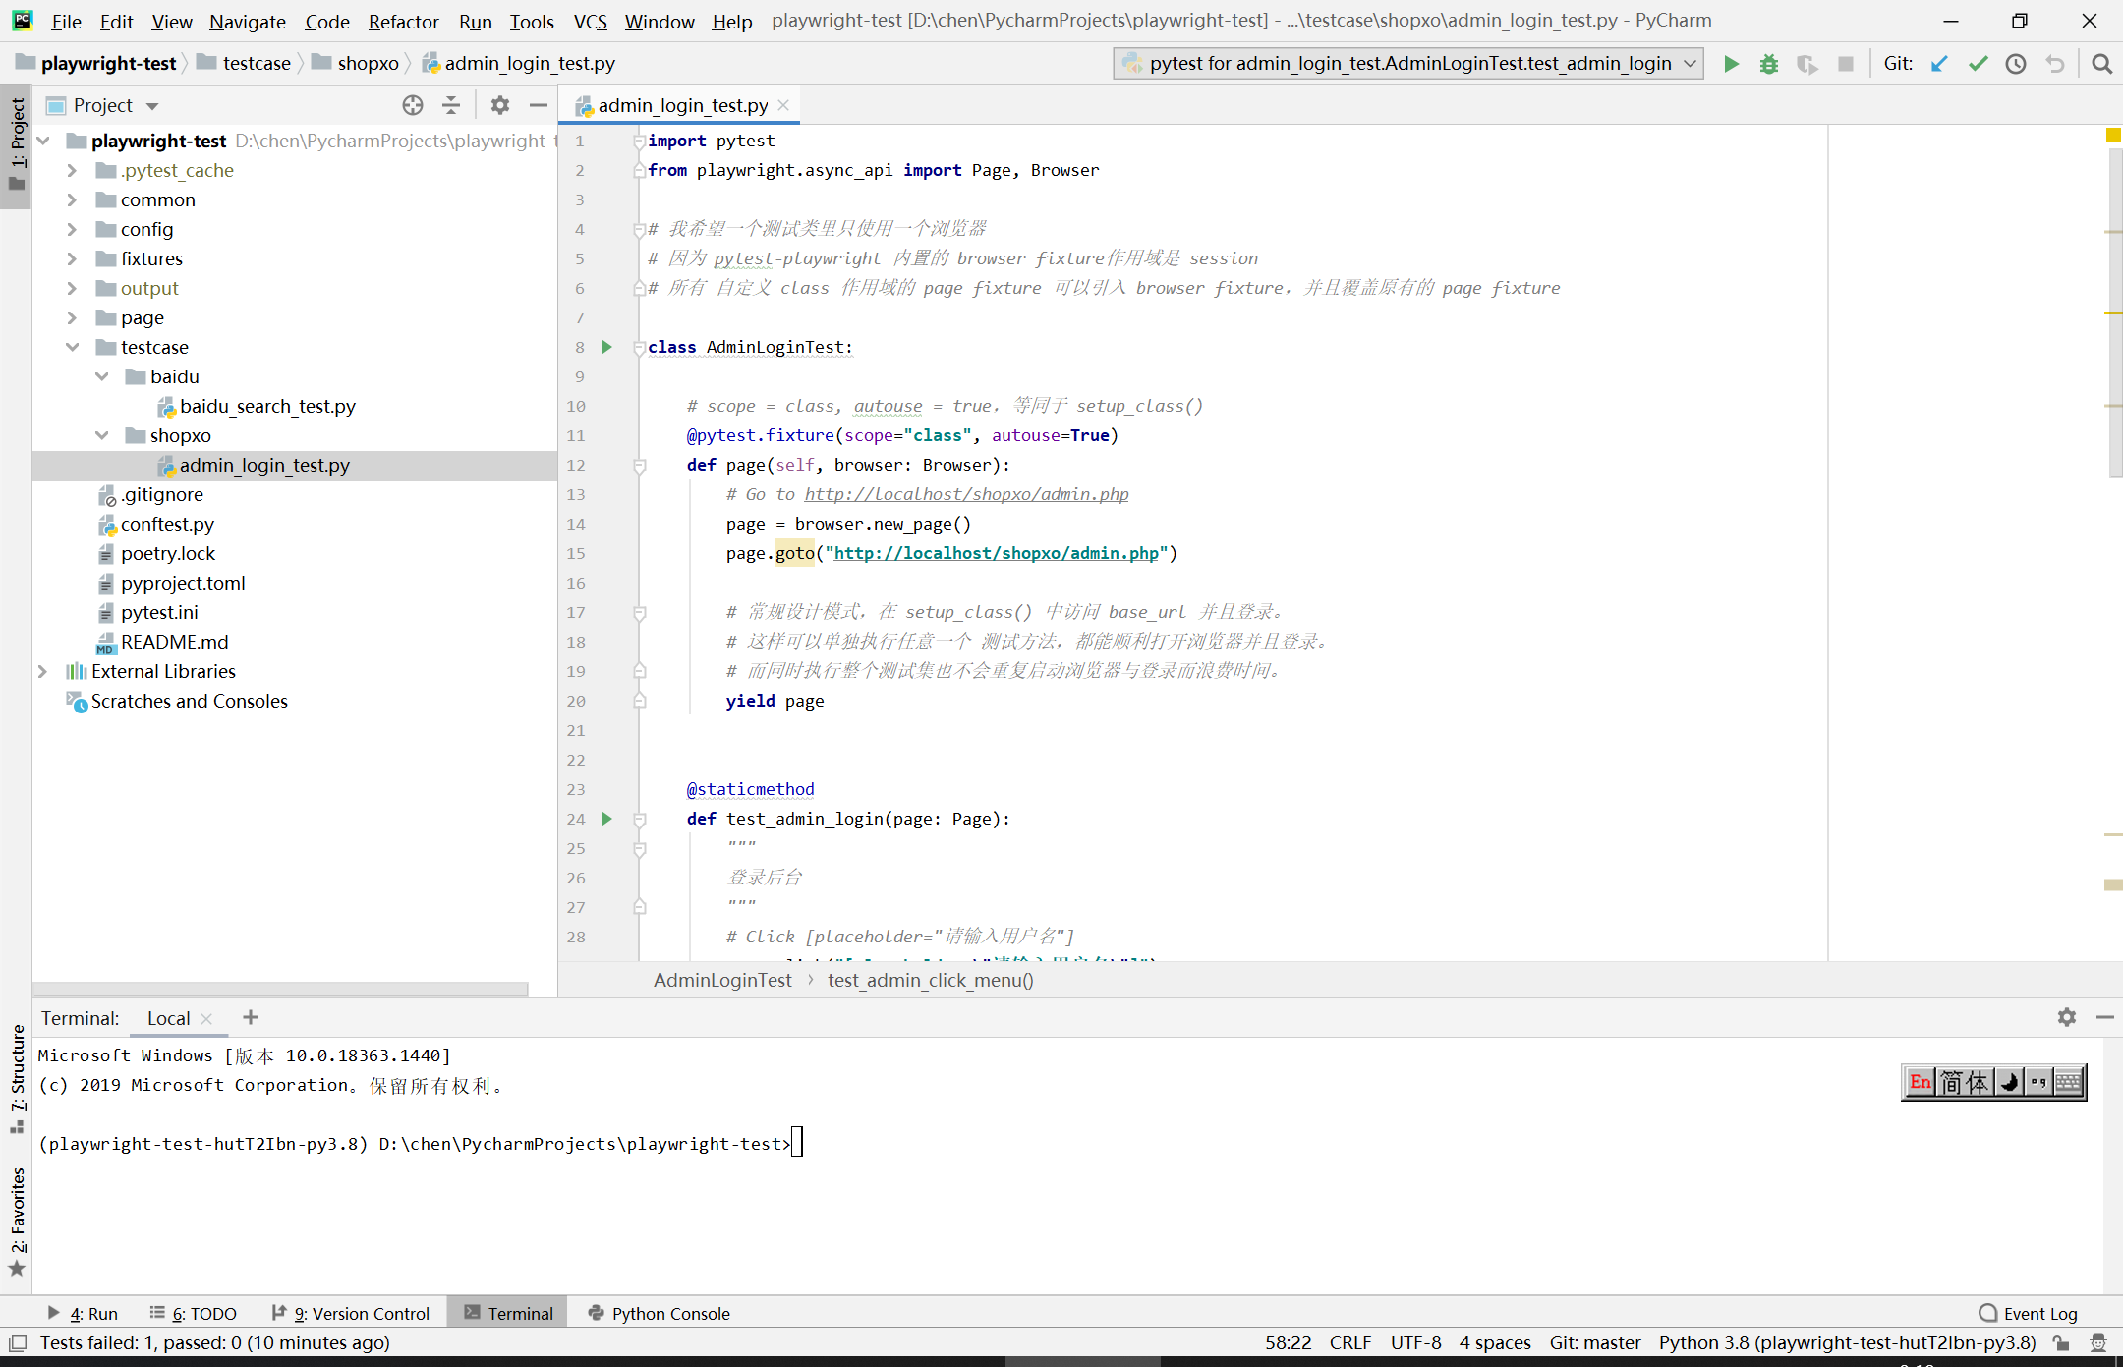Expand the fixtures folder in tree
The width and height of the screenshot is (2123, 1367).
click(72, 258)
